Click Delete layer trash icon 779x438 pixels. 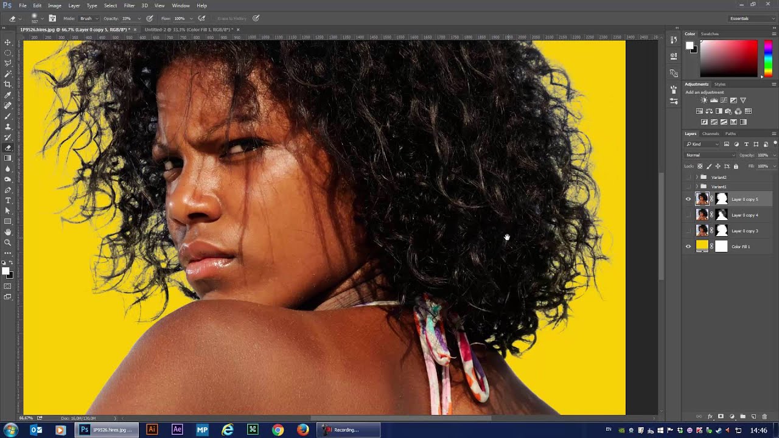(x=764, y=417)
